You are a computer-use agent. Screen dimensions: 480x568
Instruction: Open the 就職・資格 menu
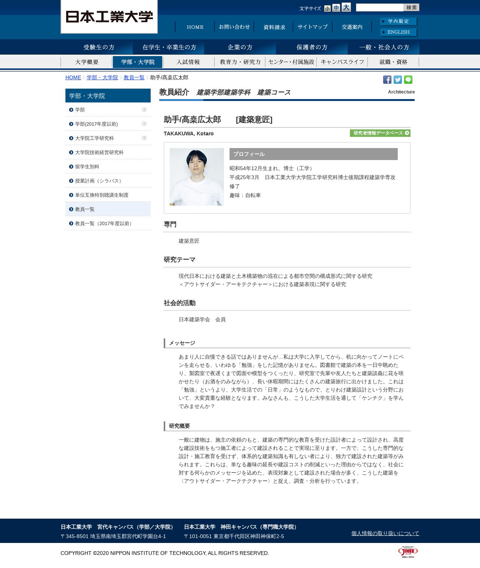point(393,62)
